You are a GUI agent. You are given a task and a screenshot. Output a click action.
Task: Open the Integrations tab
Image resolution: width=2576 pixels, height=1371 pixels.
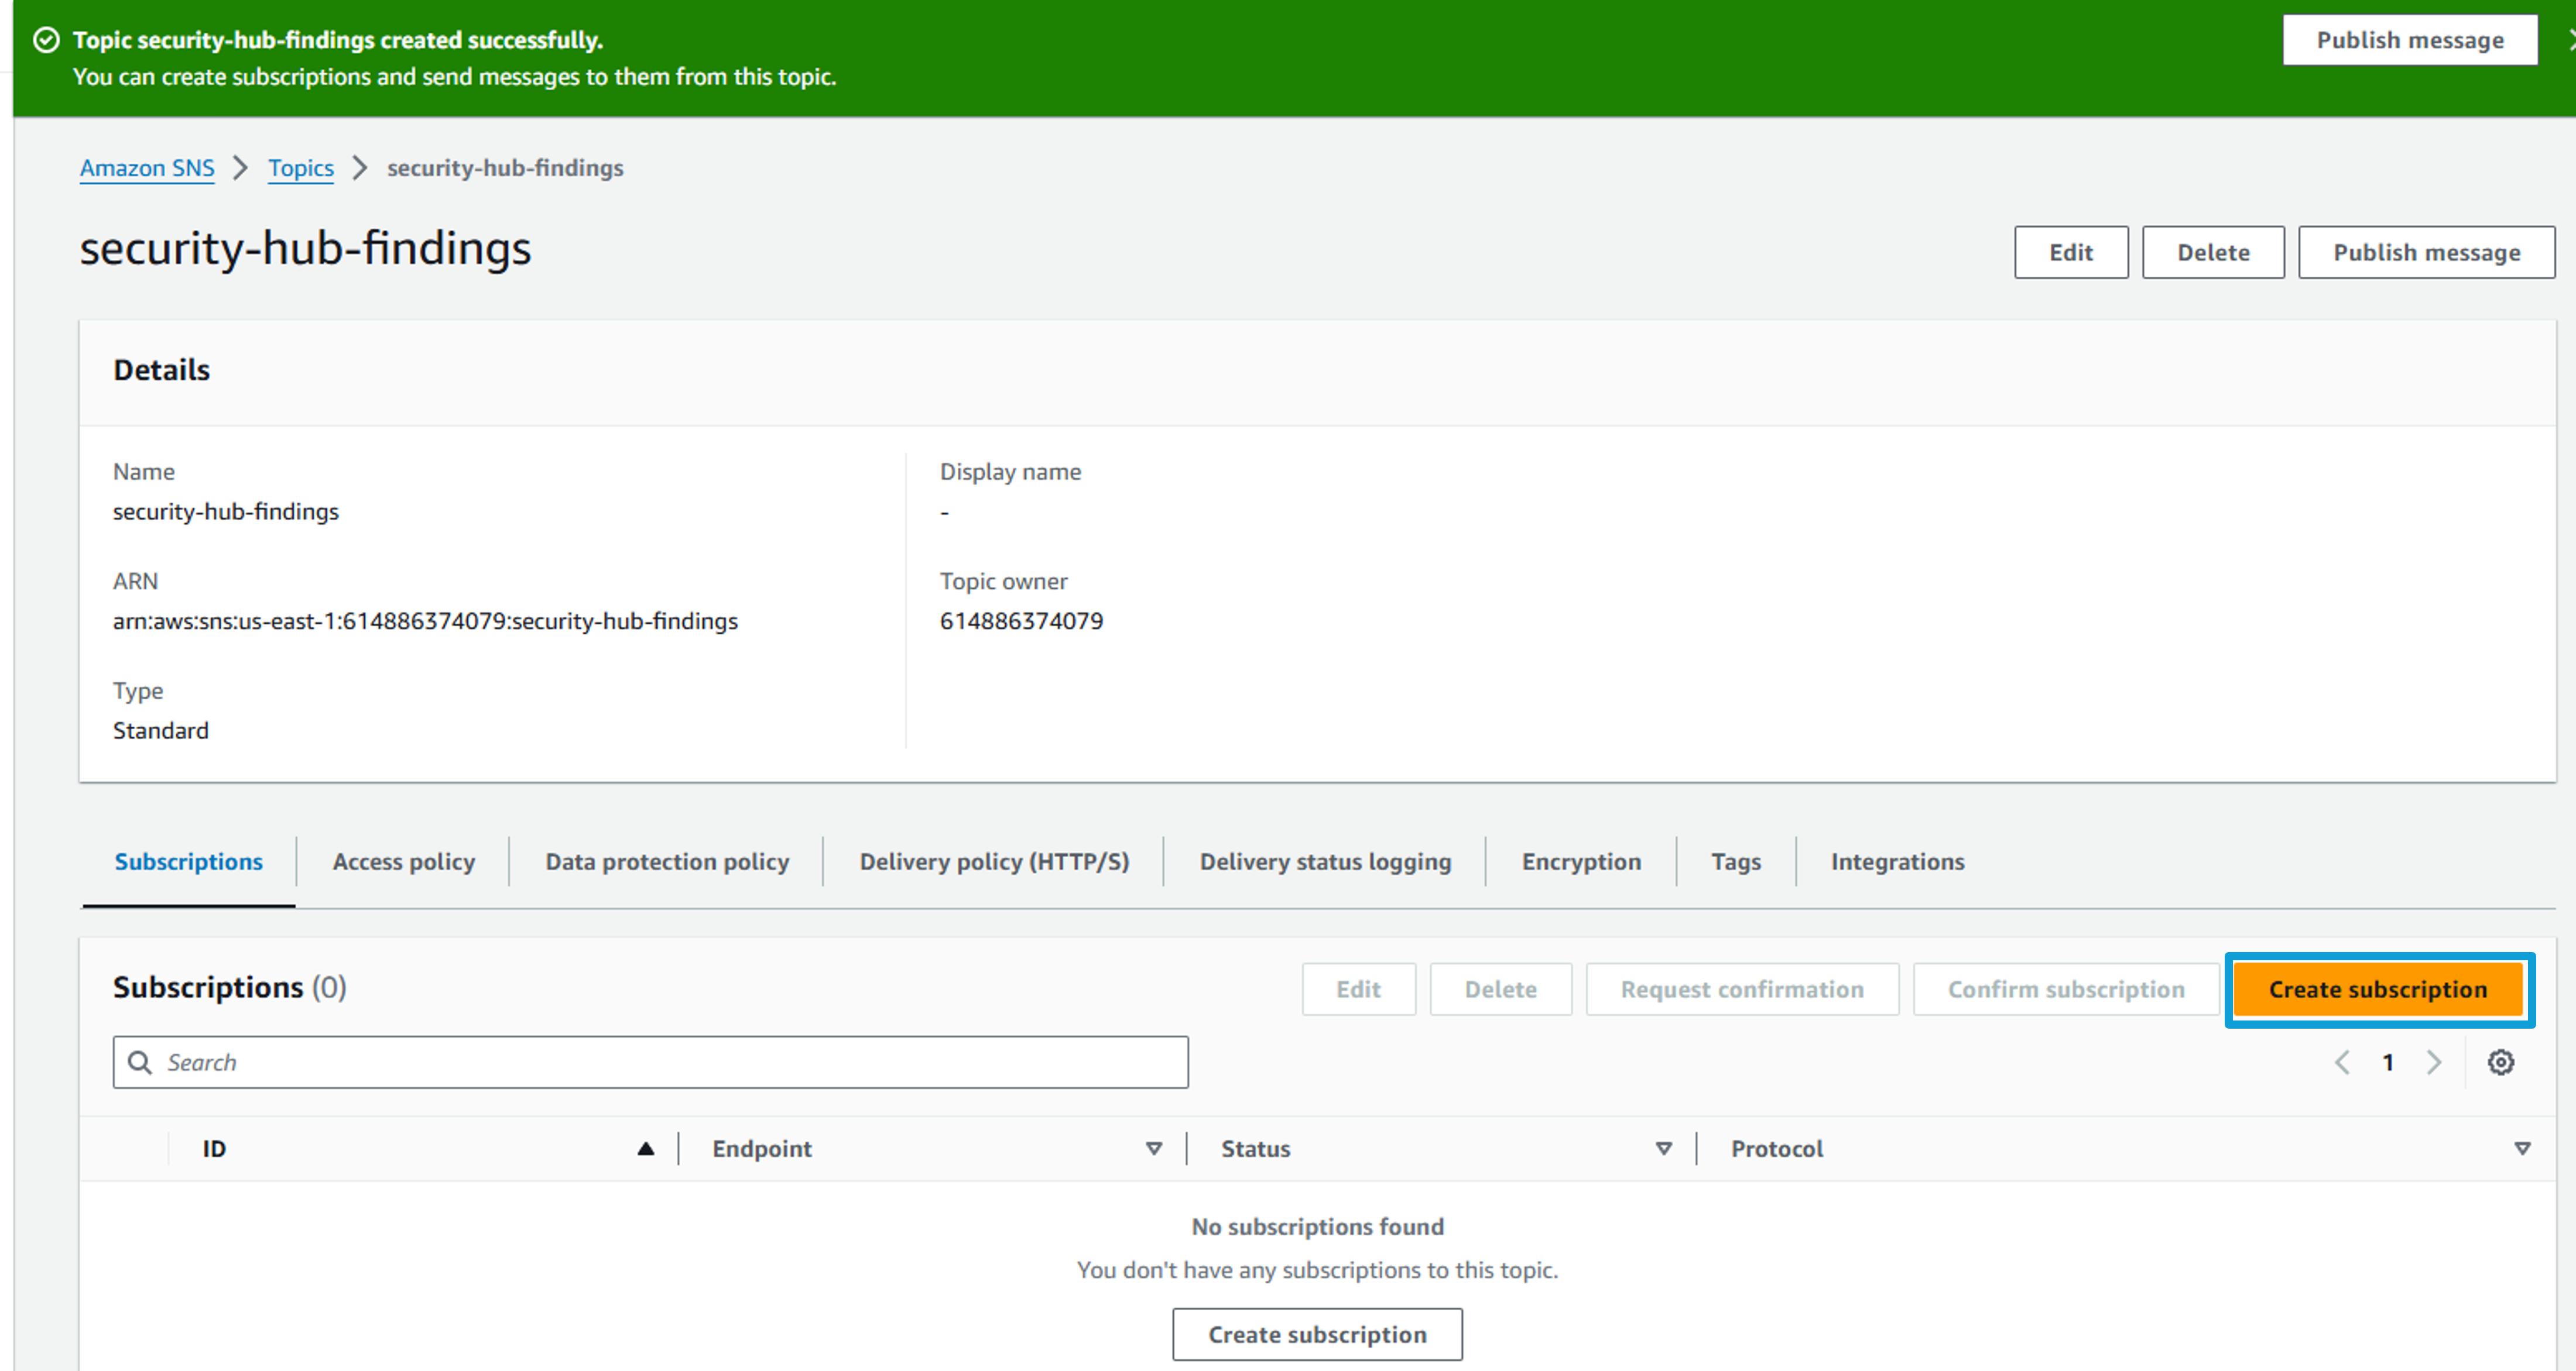coord(1897,861)
